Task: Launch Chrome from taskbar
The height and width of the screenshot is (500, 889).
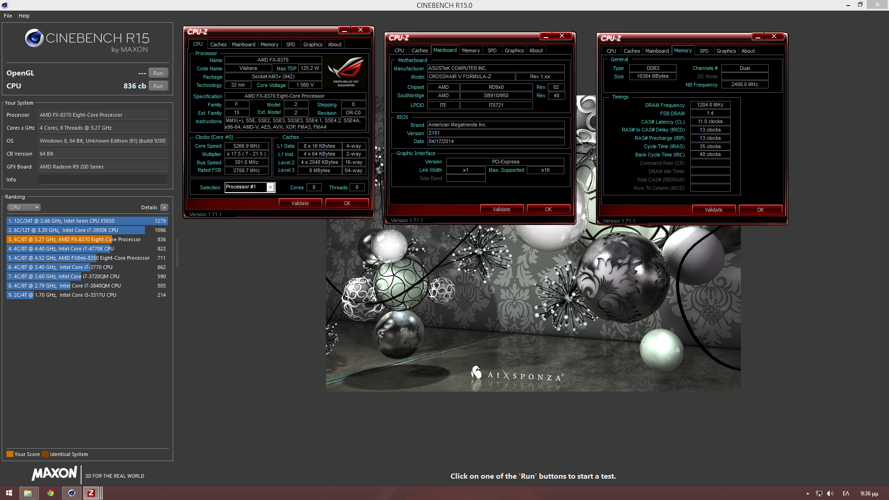Action: pos(50,493)
